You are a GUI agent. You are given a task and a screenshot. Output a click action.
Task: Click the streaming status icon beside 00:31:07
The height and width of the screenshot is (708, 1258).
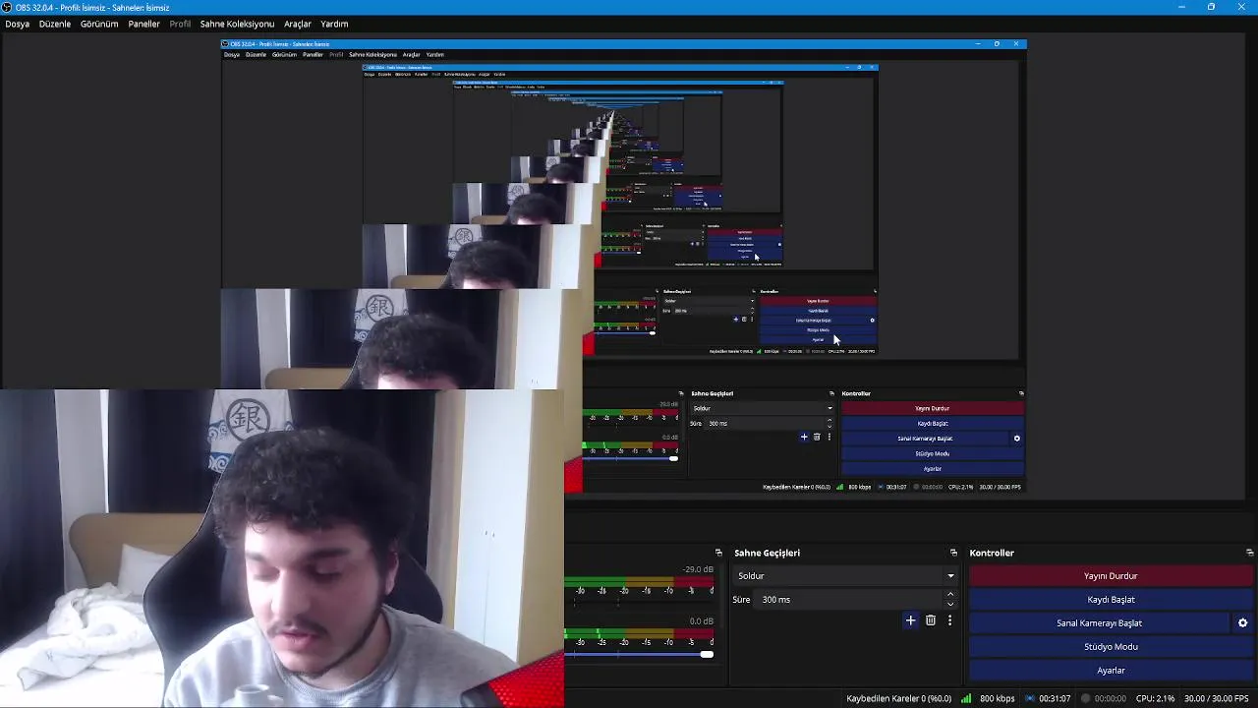pos(1030,698)
